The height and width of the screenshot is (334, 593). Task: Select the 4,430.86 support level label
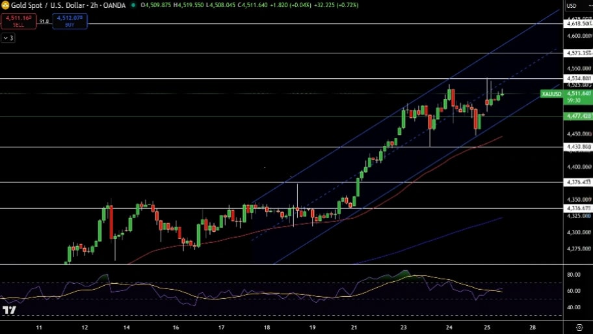click(x=578, y=147)
